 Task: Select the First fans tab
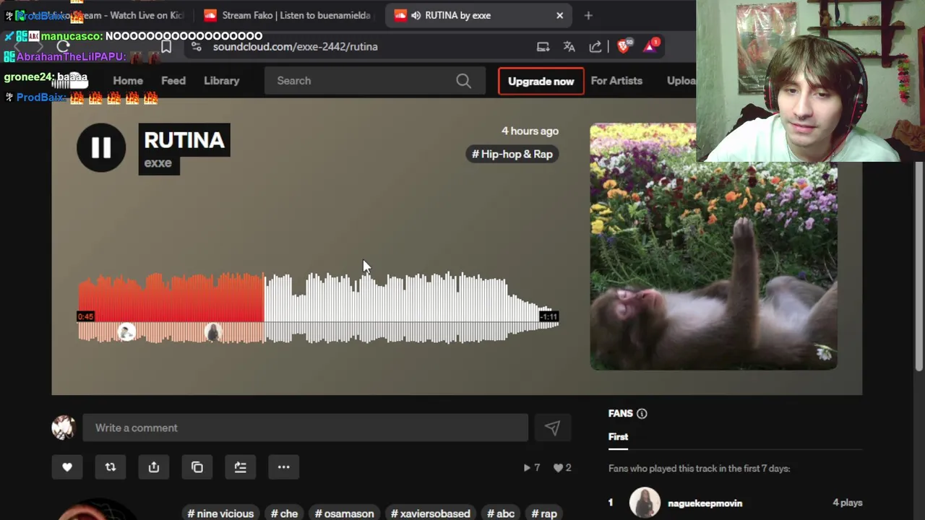coord(618,437)
